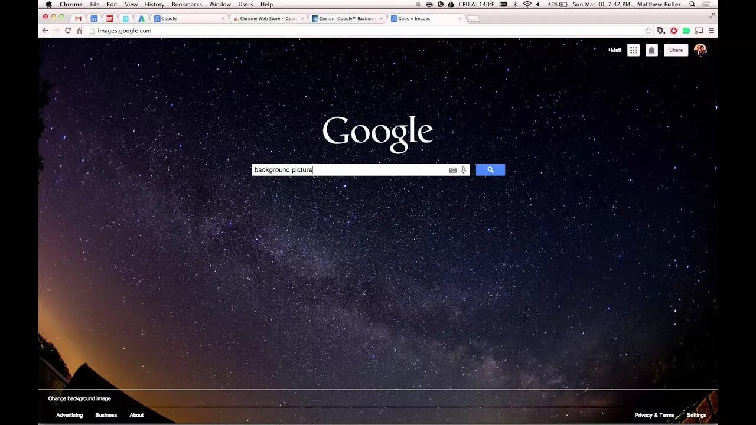The height and width of the screenshot is (425, 756).
Task: Switch to the Custom Google Background tab
Action: click(x=347, y=19)
